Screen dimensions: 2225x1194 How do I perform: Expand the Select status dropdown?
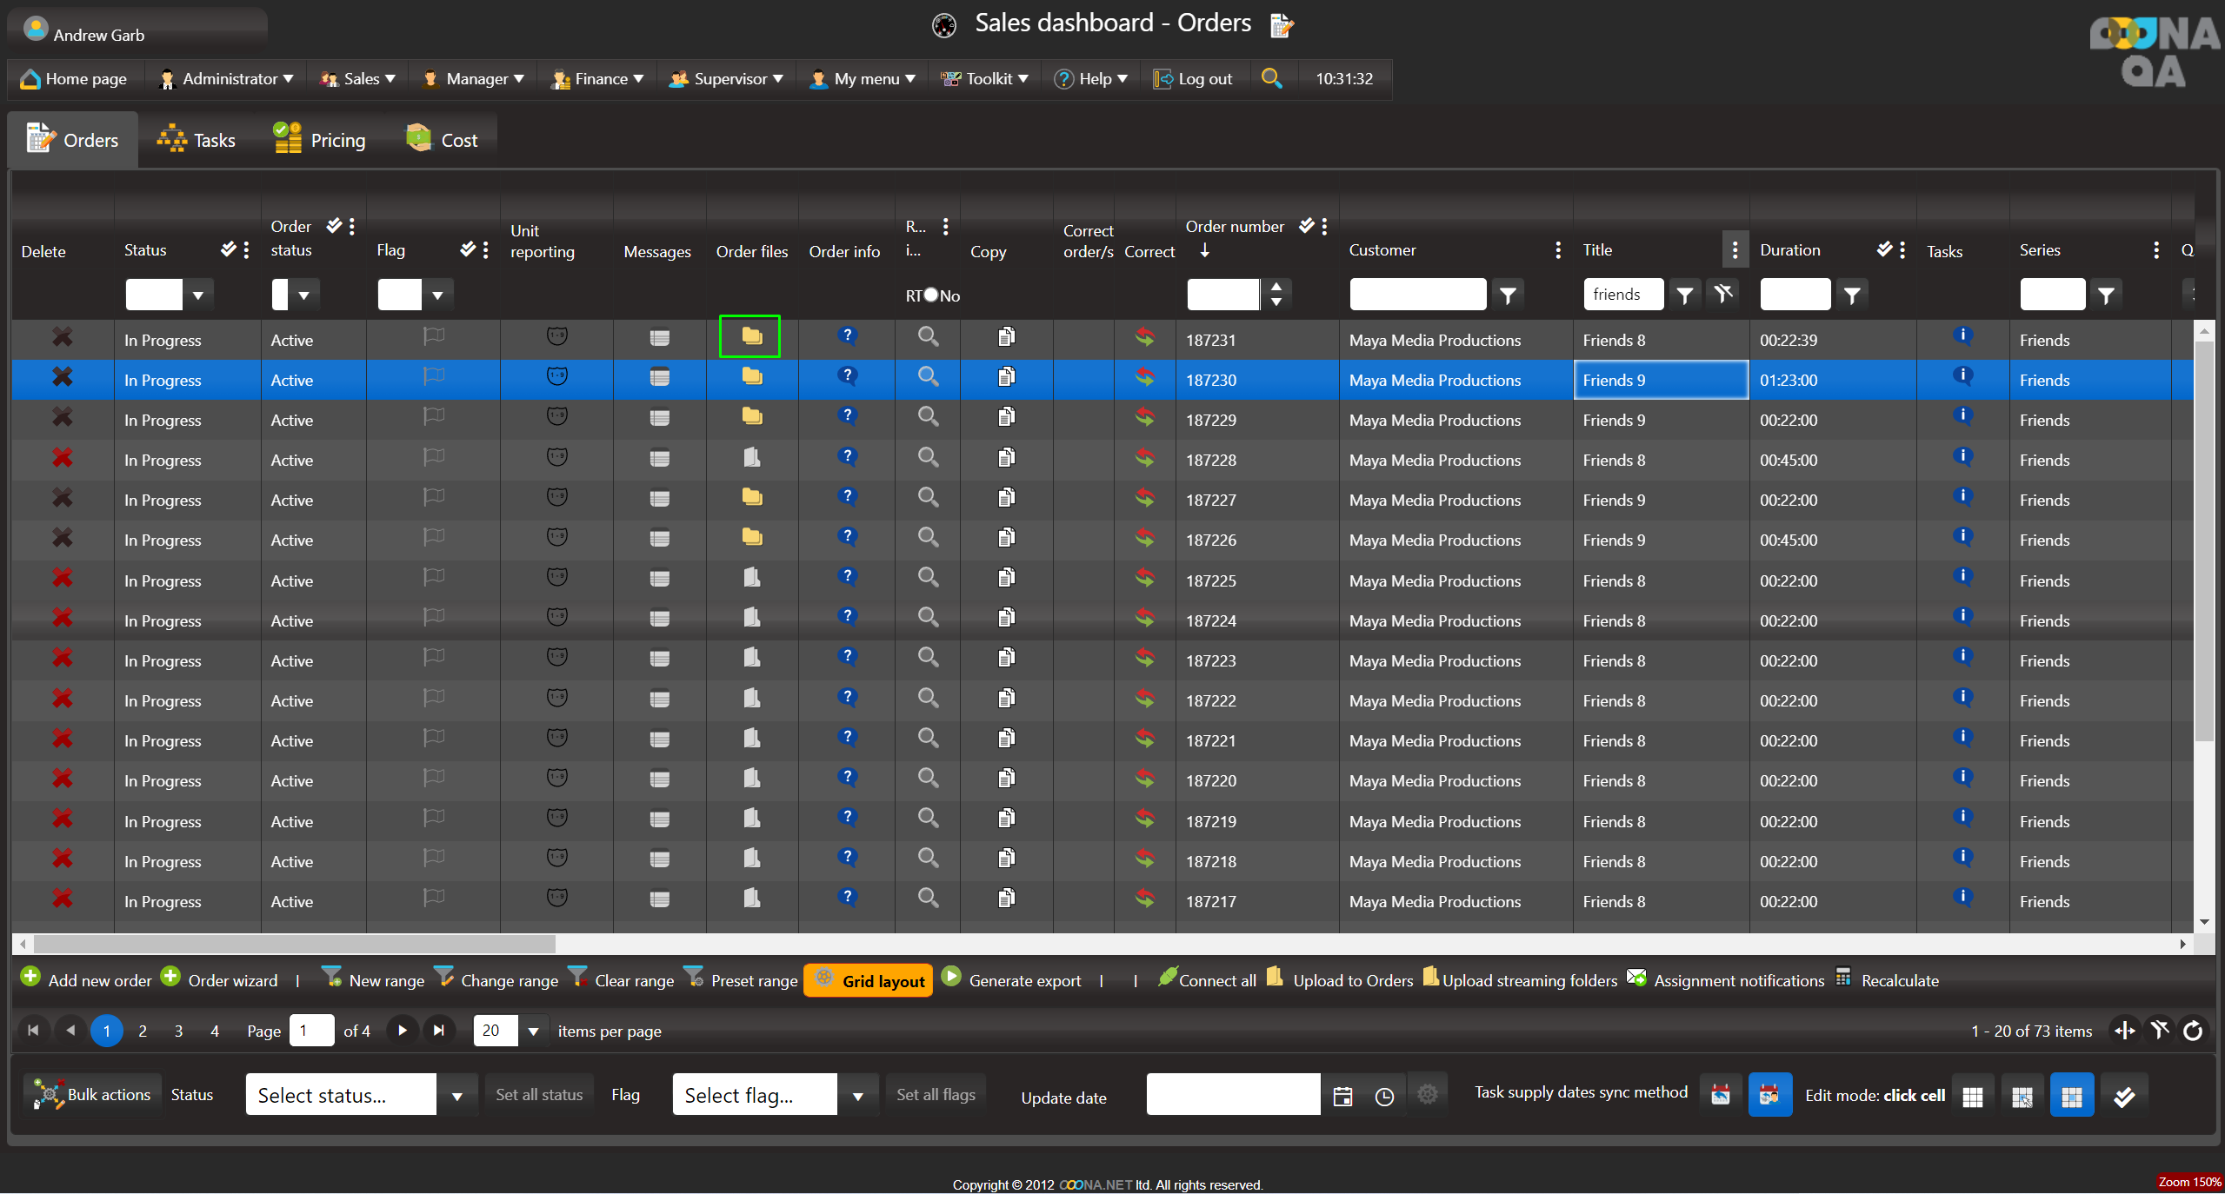[x=457, y=1096]
